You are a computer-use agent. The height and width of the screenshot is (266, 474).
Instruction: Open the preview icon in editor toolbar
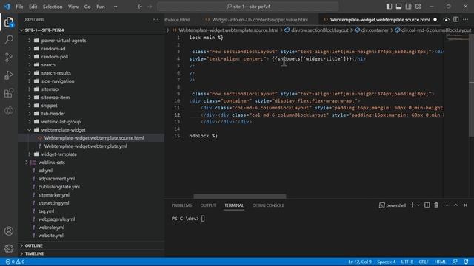coord(446,20)
